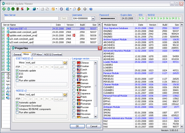Screen dimensions: 185x133
Task: Toggle Components Download checkbox
Action: (17, 106)
